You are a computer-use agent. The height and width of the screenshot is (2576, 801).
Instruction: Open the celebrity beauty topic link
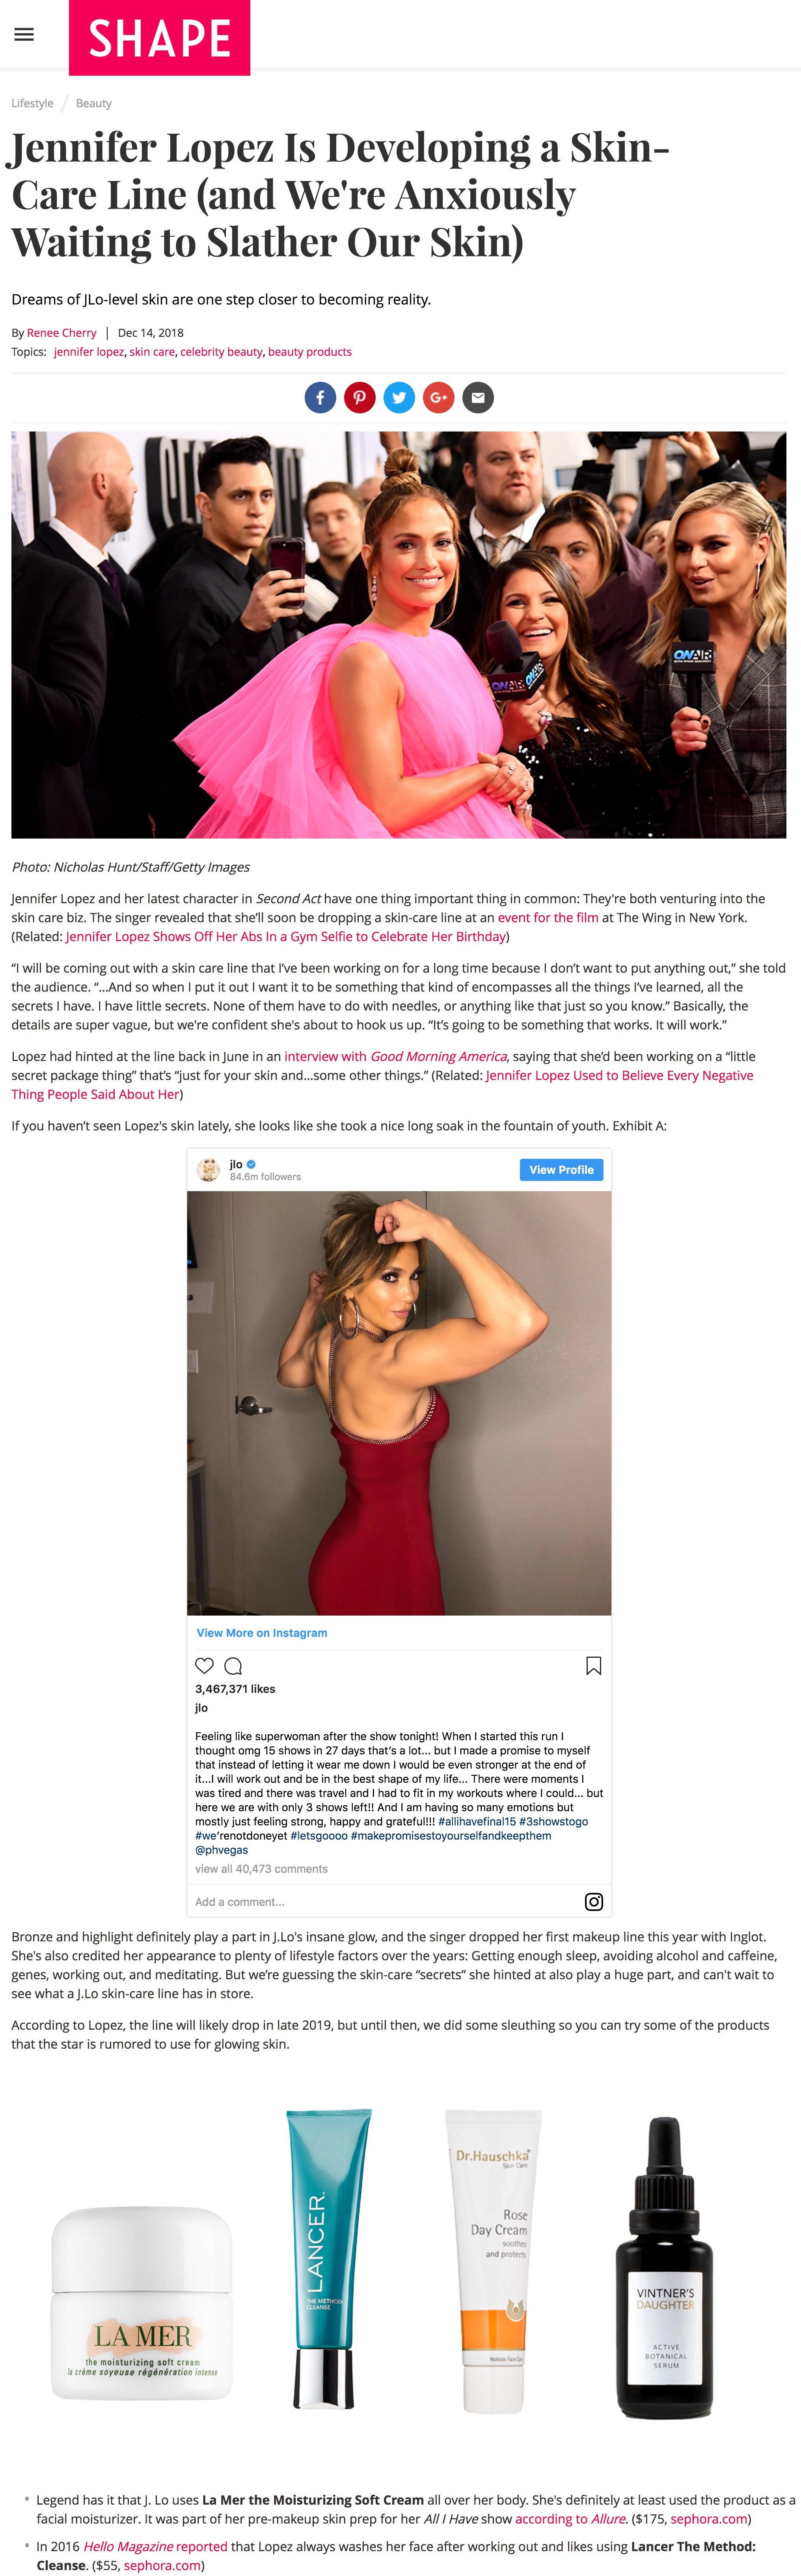(x=221, y=352)
